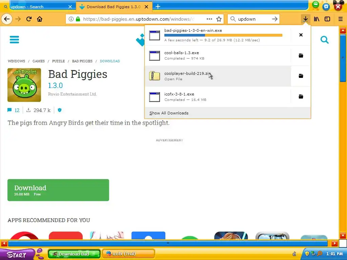The height and width of the screenshot is (260, 347).
Task: Go to BAD PIGGIES breadcrumb
Action: pyautogui.click(x=82, y=61)
